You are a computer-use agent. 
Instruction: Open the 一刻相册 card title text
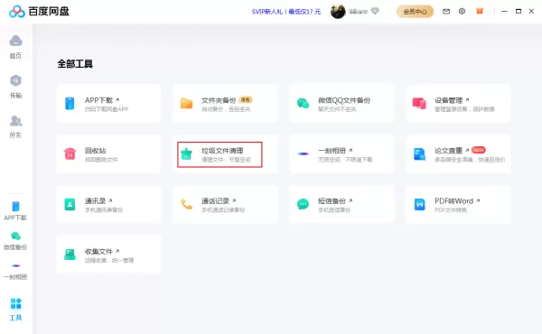click(x=332, y=151)
